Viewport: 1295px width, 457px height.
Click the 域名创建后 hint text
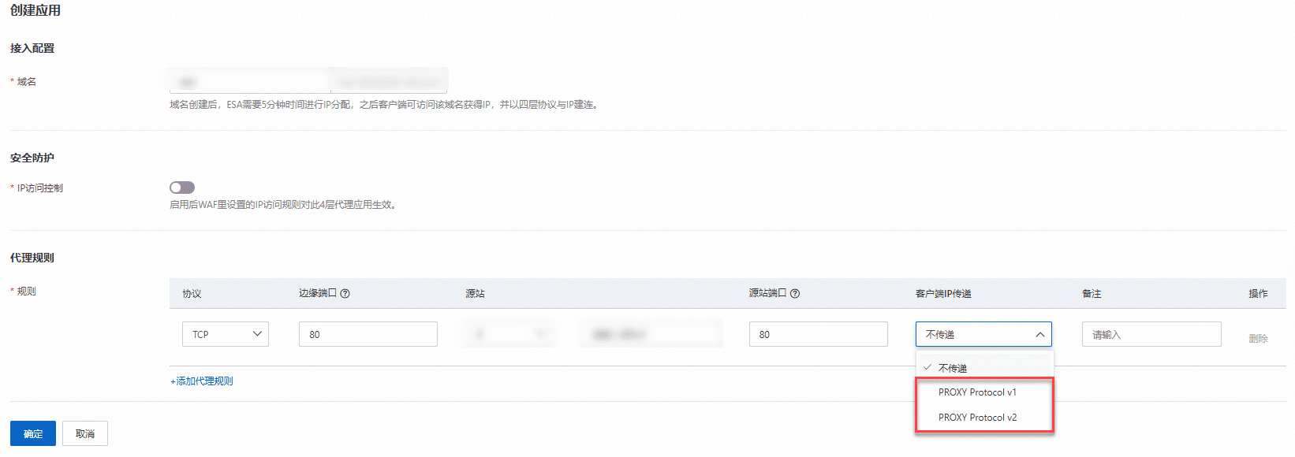(386, 105)
